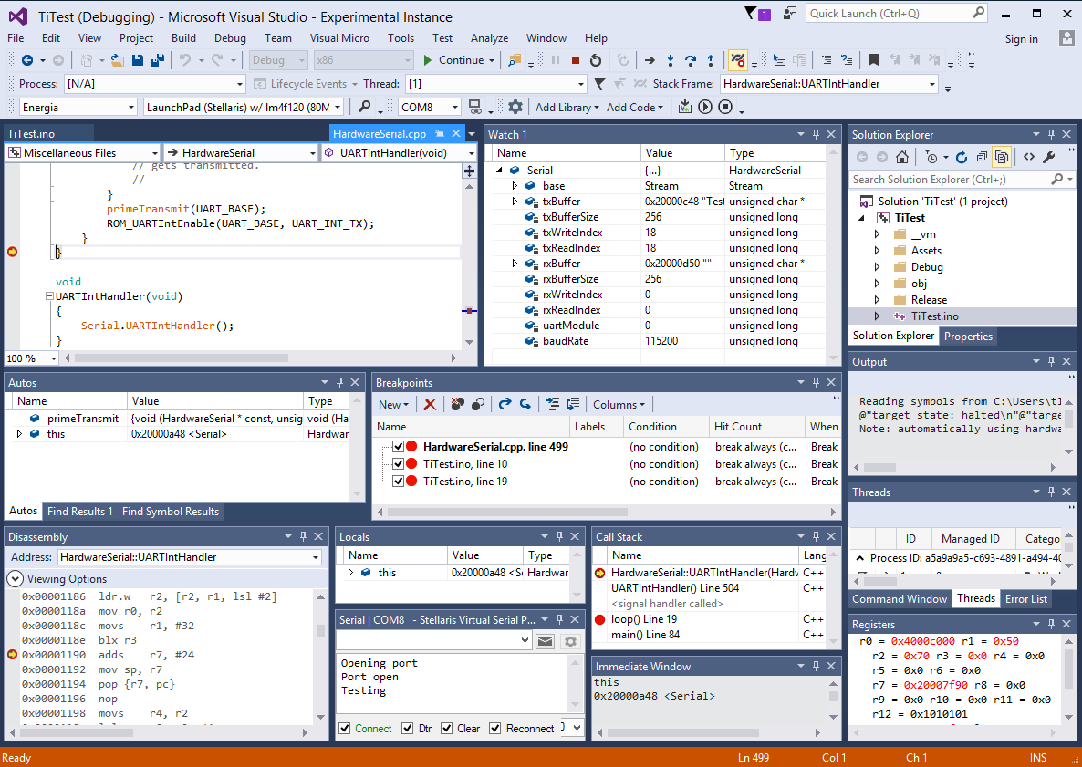Click the serial monitor send envelope icon
This screenshot has width=1082, height=767.
pyautogui.click(x=546, y=641)
